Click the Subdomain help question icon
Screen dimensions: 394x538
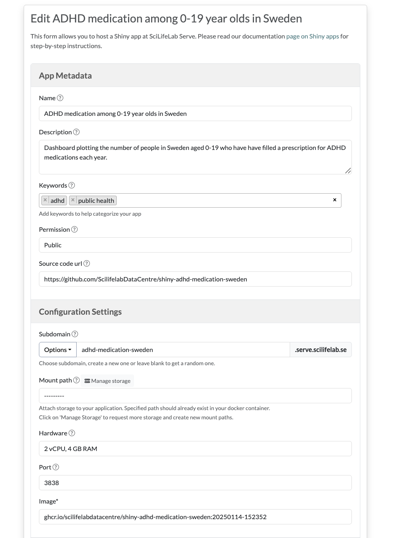coord(75,334)
